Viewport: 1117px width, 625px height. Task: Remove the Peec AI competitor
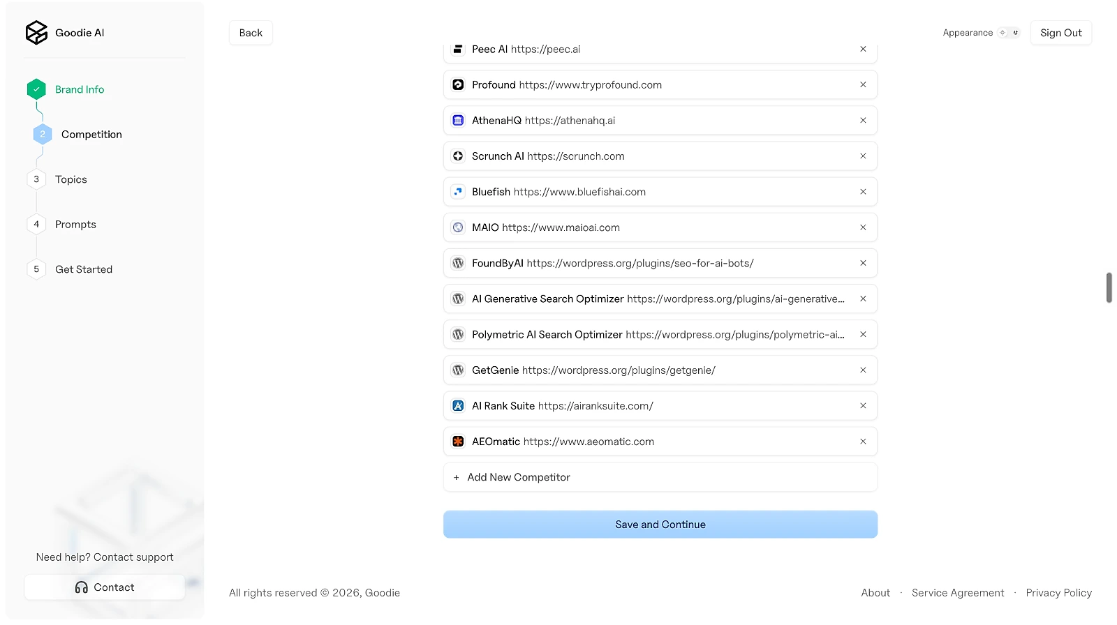point(863,49)
